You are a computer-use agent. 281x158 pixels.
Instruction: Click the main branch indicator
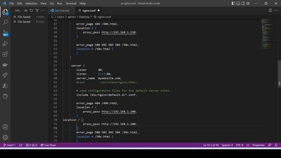9,145
